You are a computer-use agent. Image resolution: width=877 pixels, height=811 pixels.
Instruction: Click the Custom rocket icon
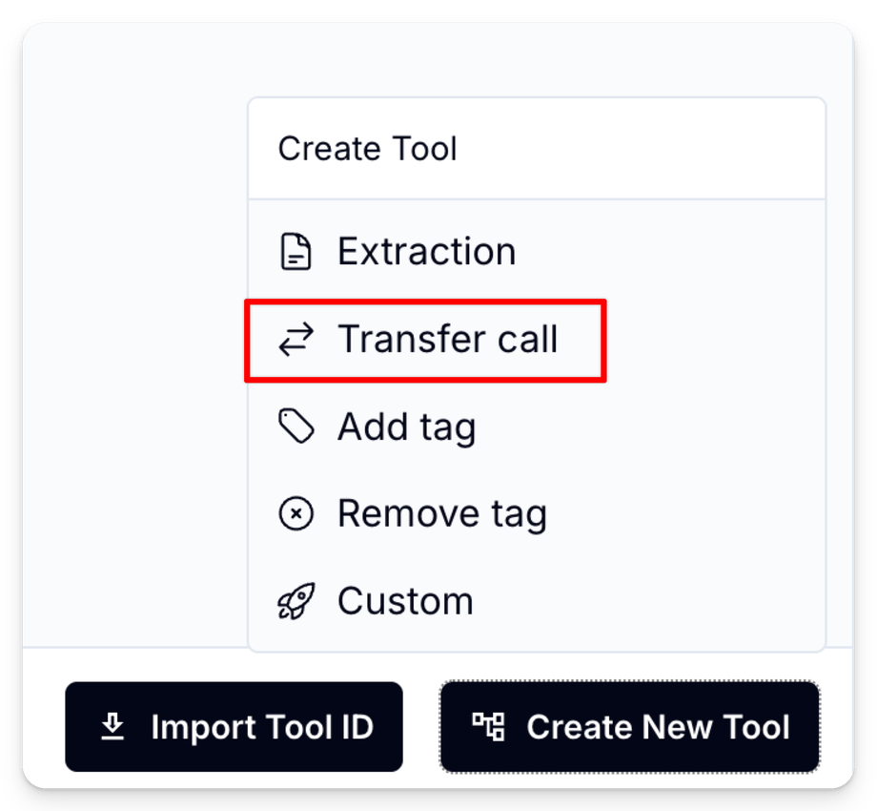tap(296, 602)
